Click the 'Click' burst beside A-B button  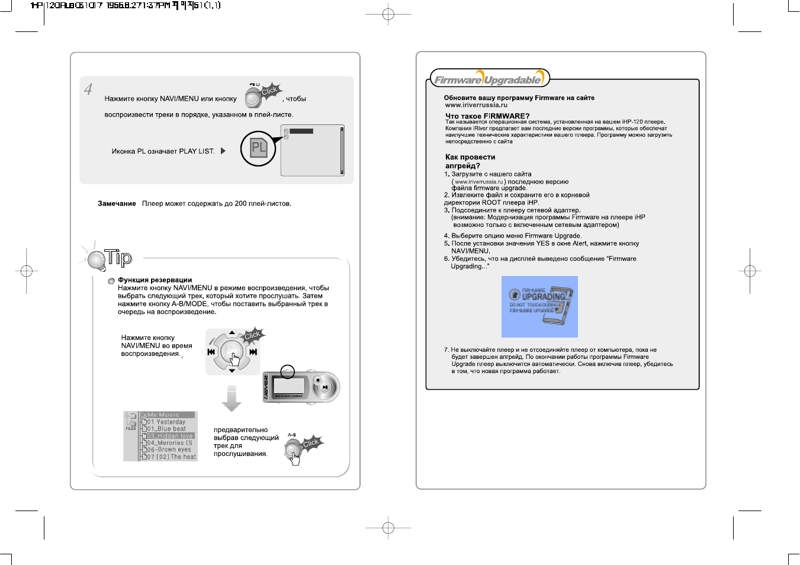311,443
